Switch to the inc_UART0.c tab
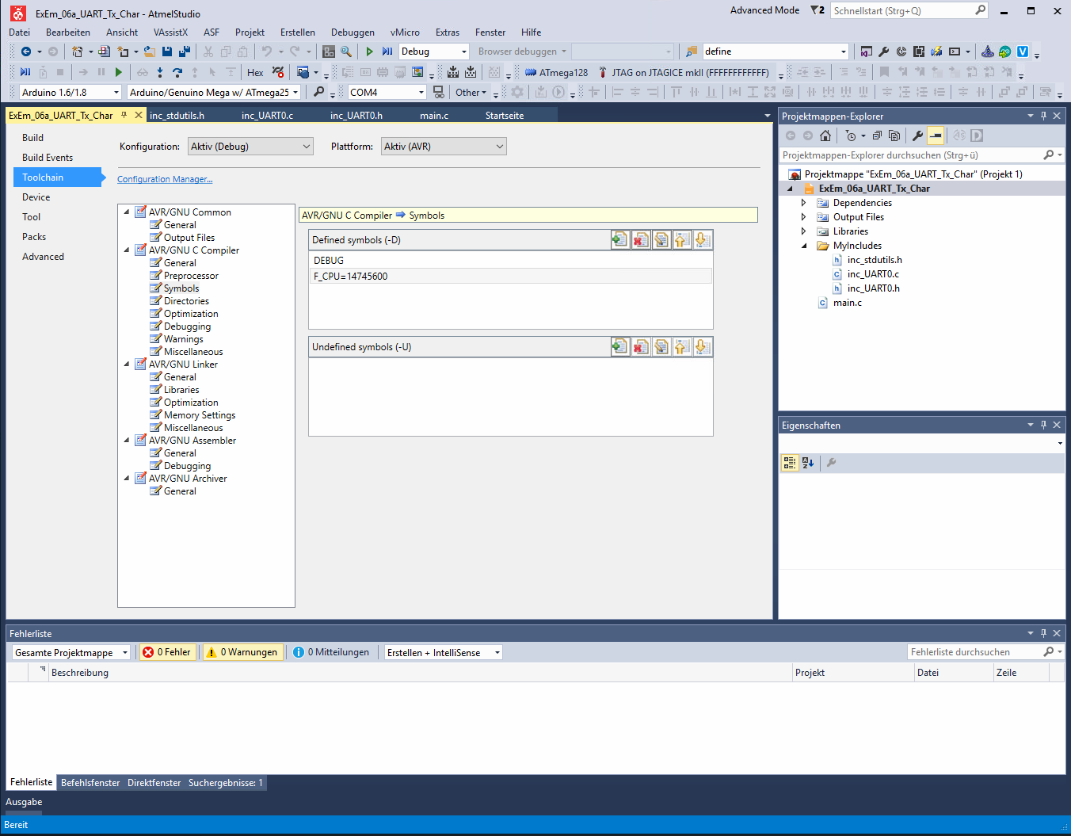The image size is (1071, 836). [267, 116]
